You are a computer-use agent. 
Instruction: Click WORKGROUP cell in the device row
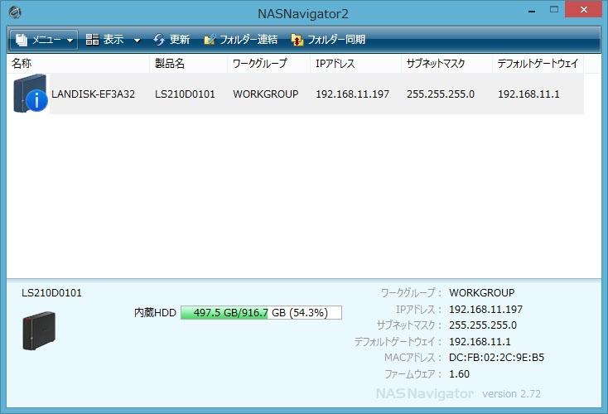tap(266, 94)
